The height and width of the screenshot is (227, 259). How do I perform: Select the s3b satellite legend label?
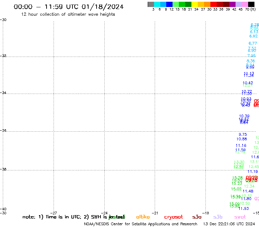(x=218, y=217)
